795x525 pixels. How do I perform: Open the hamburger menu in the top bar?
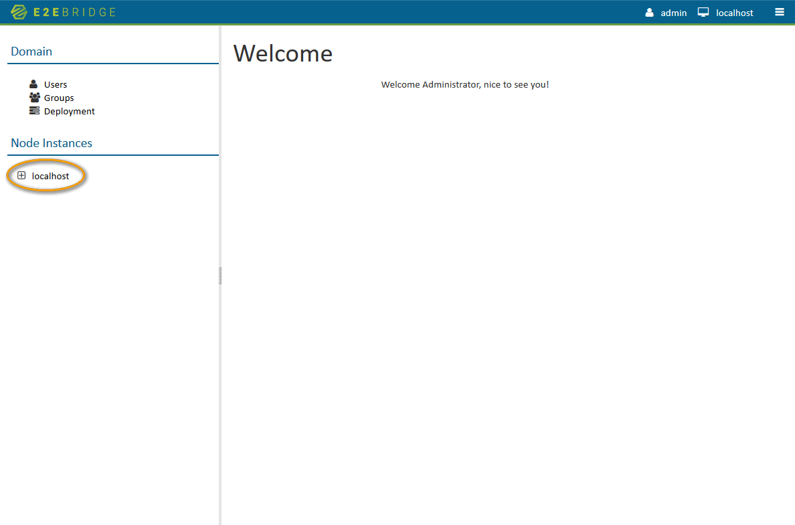click(780, 11)
